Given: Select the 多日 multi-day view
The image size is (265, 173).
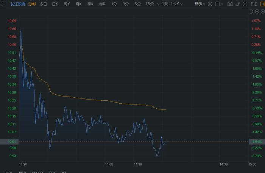Looking at the screenshot, I should click(x=44, y=4).
